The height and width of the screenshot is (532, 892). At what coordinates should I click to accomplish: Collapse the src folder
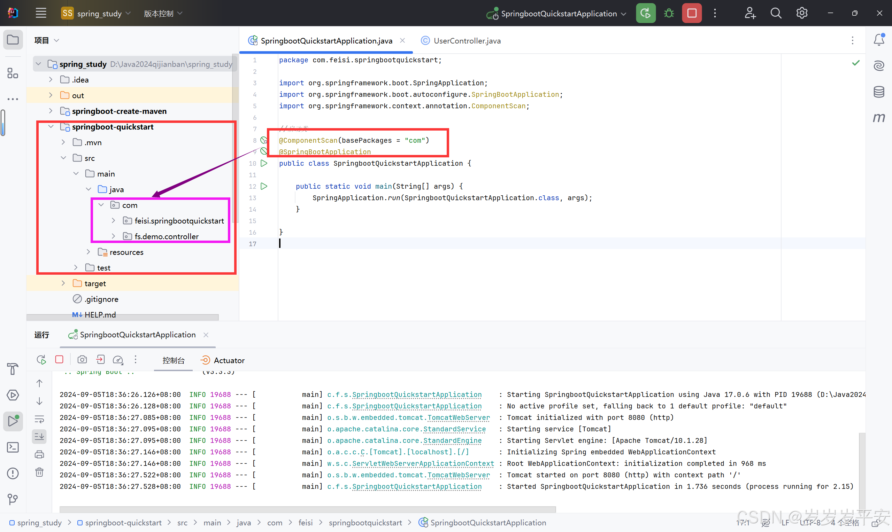[x=63, y=158]
